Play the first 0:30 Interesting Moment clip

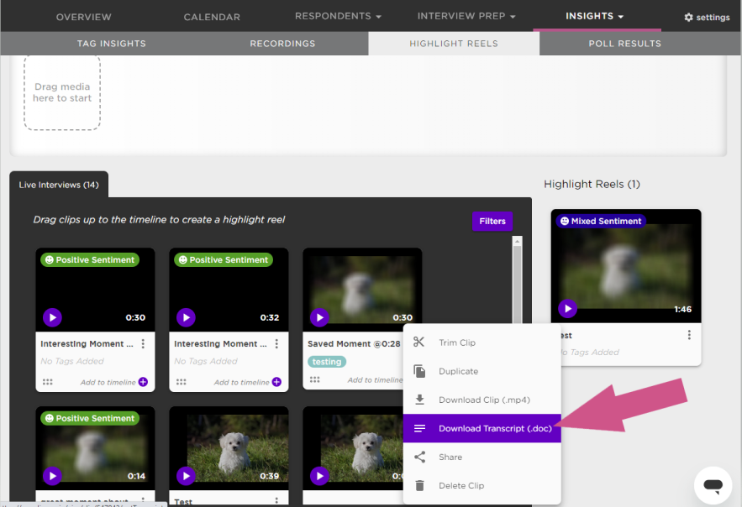pyautogui.click(x=53, y=317)
